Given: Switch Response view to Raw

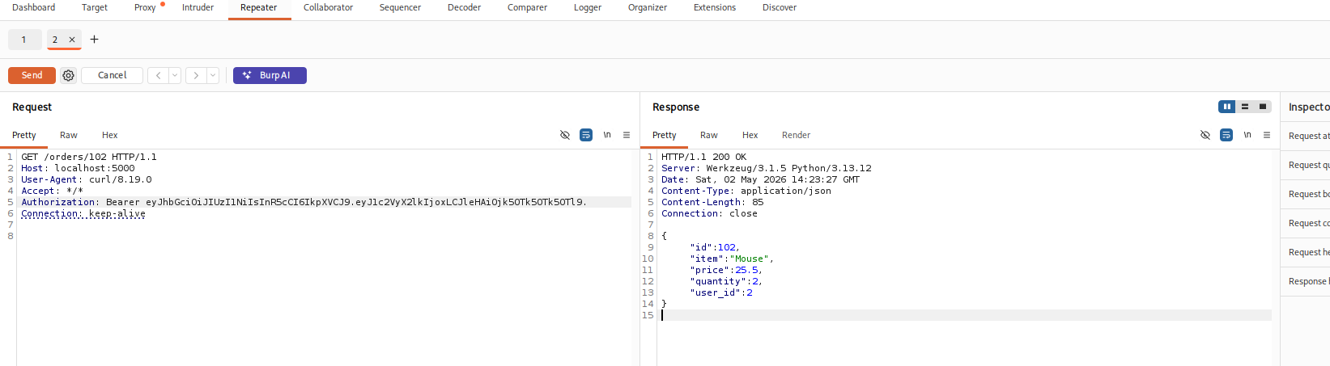Looking at the screenshot, I should coord(709,135).
